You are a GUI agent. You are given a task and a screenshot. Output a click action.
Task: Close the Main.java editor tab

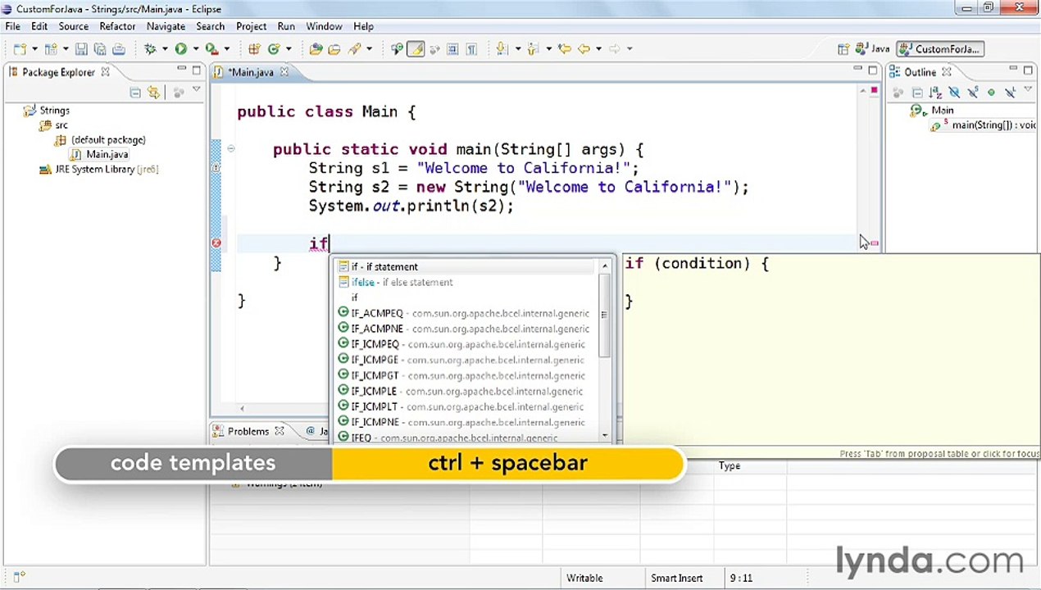click(x=284, y=72)
